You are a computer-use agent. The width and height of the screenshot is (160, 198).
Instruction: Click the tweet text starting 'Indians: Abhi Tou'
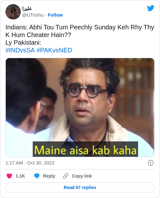pyautogui.click(x=80, y=31)
